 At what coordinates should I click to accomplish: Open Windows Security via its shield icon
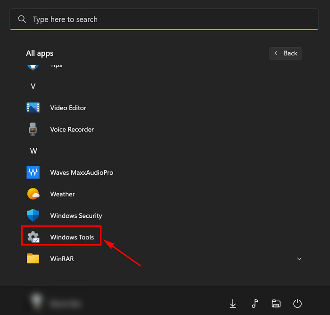(33, 215)
